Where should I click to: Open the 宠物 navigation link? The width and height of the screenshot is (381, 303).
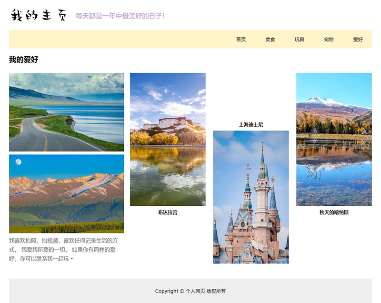click(x=329, y=40)
